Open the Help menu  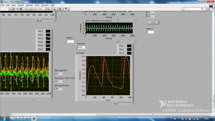tap(52, 5)
